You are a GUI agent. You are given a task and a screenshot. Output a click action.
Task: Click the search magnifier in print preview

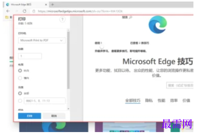click(x=131, y=17)
